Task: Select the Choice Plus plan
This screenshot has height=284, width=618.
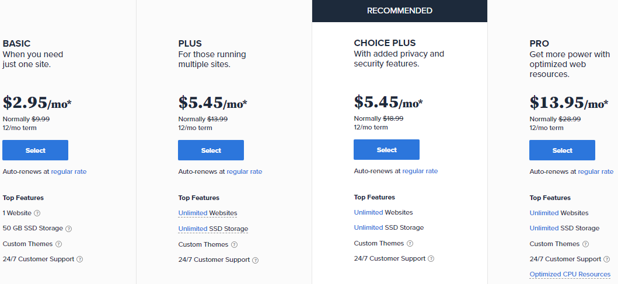Action: pos(387,150)
